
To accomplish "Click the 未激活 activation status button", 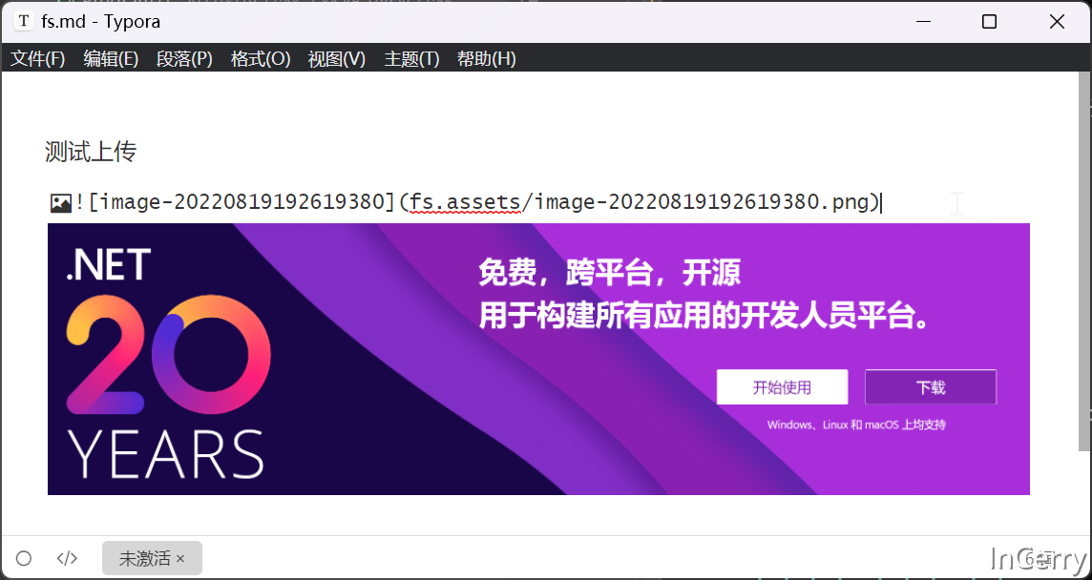I will [145, 557].
